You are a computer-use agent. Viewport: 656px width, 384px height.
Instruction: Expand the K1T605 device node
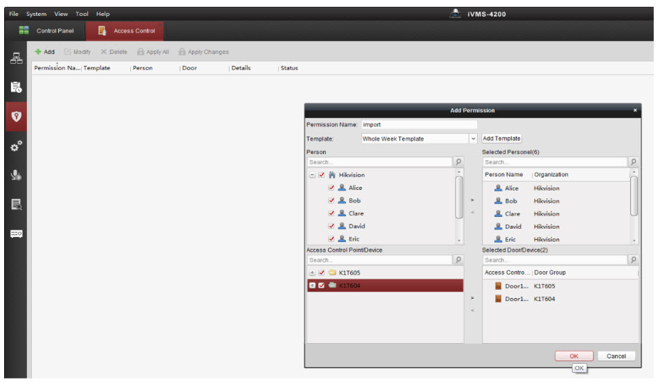(312, 273)
